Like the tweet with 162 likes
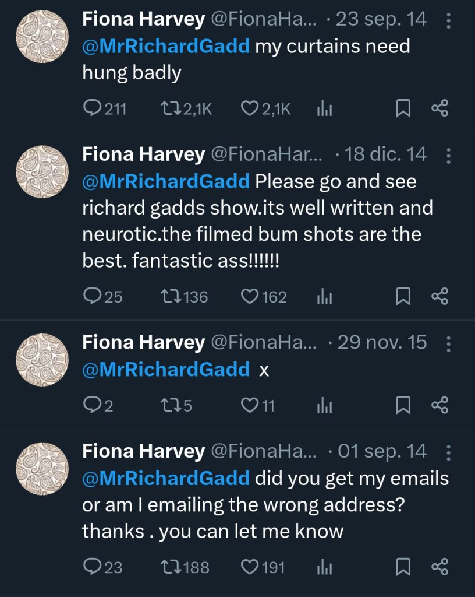 point(250,297)
